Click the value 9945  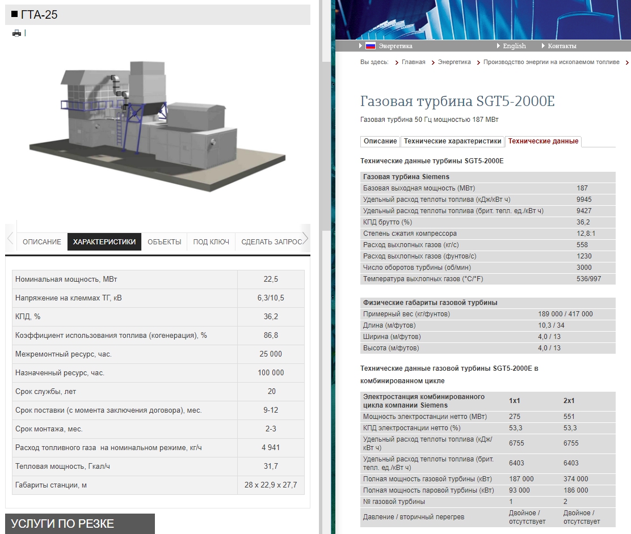tap(584, 200)
